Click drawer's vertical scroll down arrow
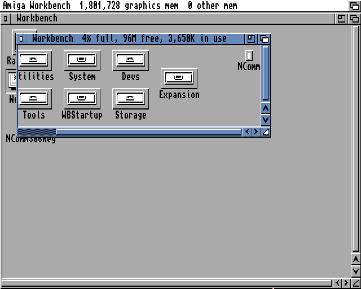 [x=266, y=120]
